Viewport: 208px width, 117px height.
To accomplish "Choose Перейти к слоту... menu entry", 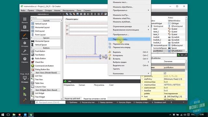I will point(129,39).
